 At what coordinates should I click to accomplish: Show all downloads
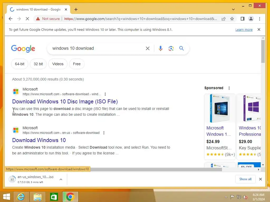pyautogui.click(x=245, y=179)
